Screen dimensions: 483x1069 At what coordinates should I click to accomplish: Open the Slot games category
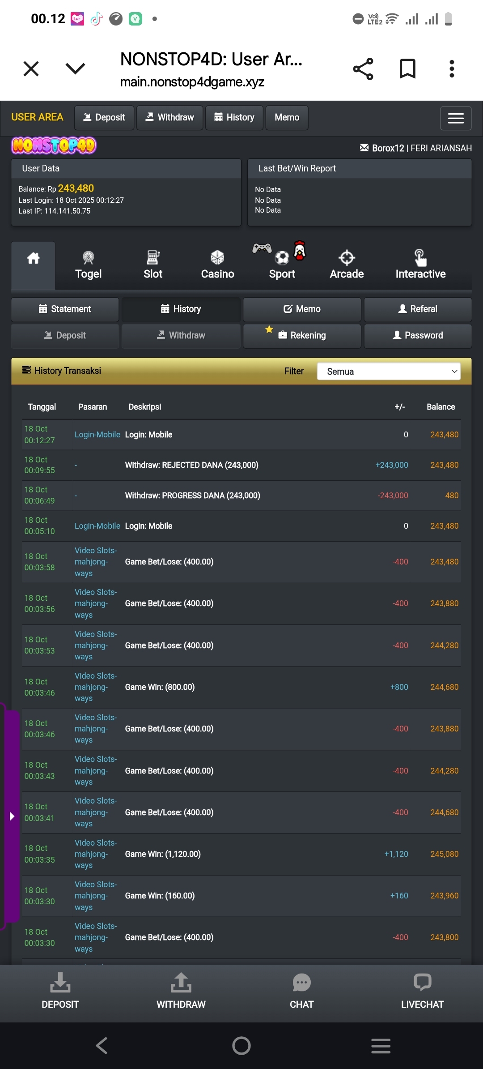click(x=153, y=265)
